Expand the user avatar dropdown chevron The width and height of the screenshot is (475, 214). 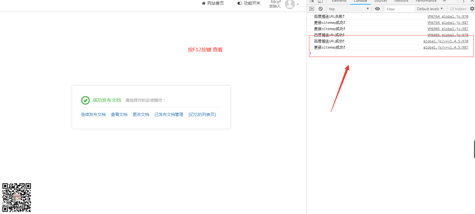pyautogui.click(x=298, y=4)
